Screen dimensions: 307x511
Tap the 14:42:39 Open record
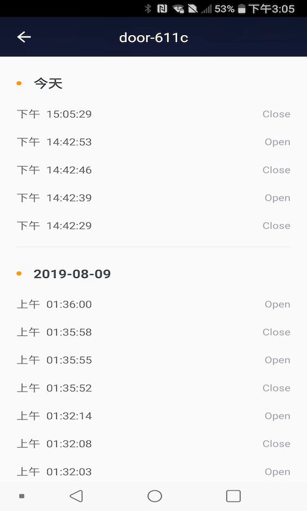pos(153,198)
